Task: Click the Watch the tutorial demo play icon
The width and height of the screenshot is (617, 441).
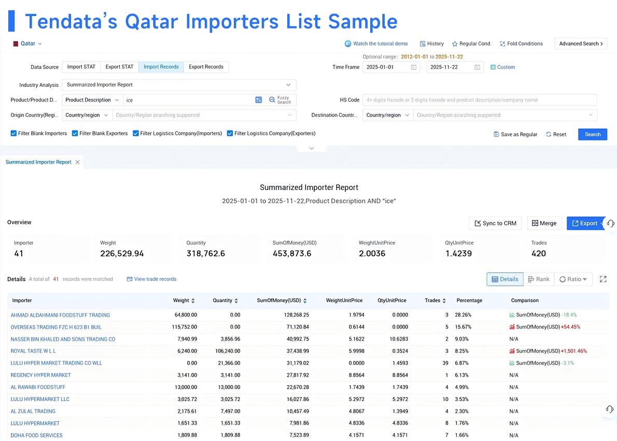Action: coord(348,43)
